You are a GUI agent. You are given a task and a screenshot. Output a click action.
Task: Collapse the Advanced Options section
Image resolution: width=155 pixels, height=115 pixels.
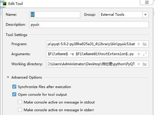pyautogui.click(x=8, y=77)
